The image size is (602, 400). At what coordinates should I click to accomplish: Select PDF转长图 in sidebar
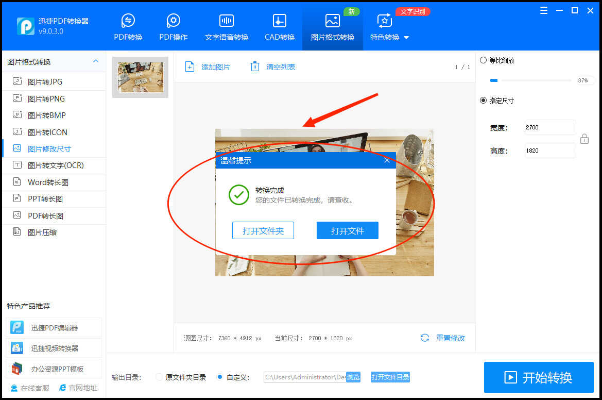(54, 215)
